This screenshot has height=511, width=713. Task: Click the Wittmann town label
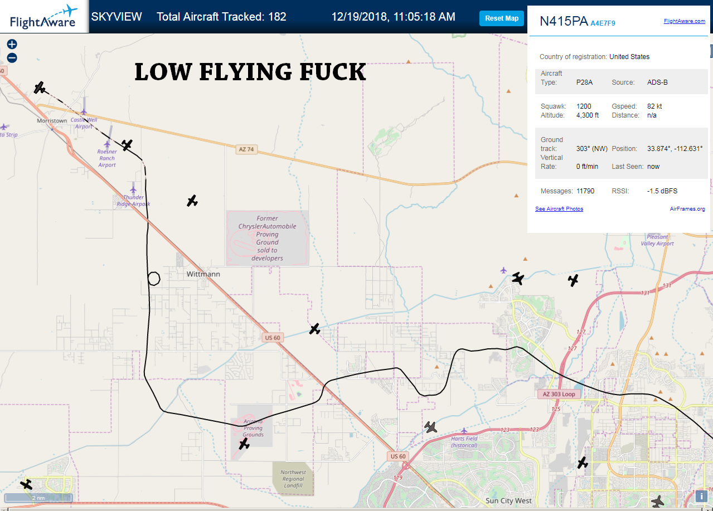pyautogui.click(x=203, y=274)
